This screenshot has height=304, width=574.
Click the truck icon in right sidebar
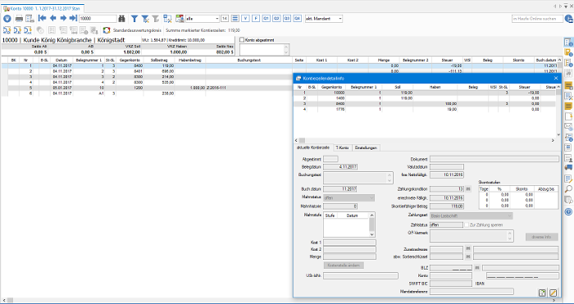click(x=568, y=167)
